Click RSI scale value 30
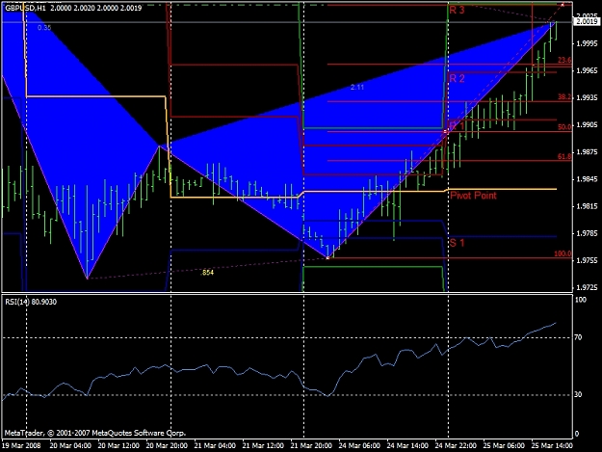 point(579,394)
